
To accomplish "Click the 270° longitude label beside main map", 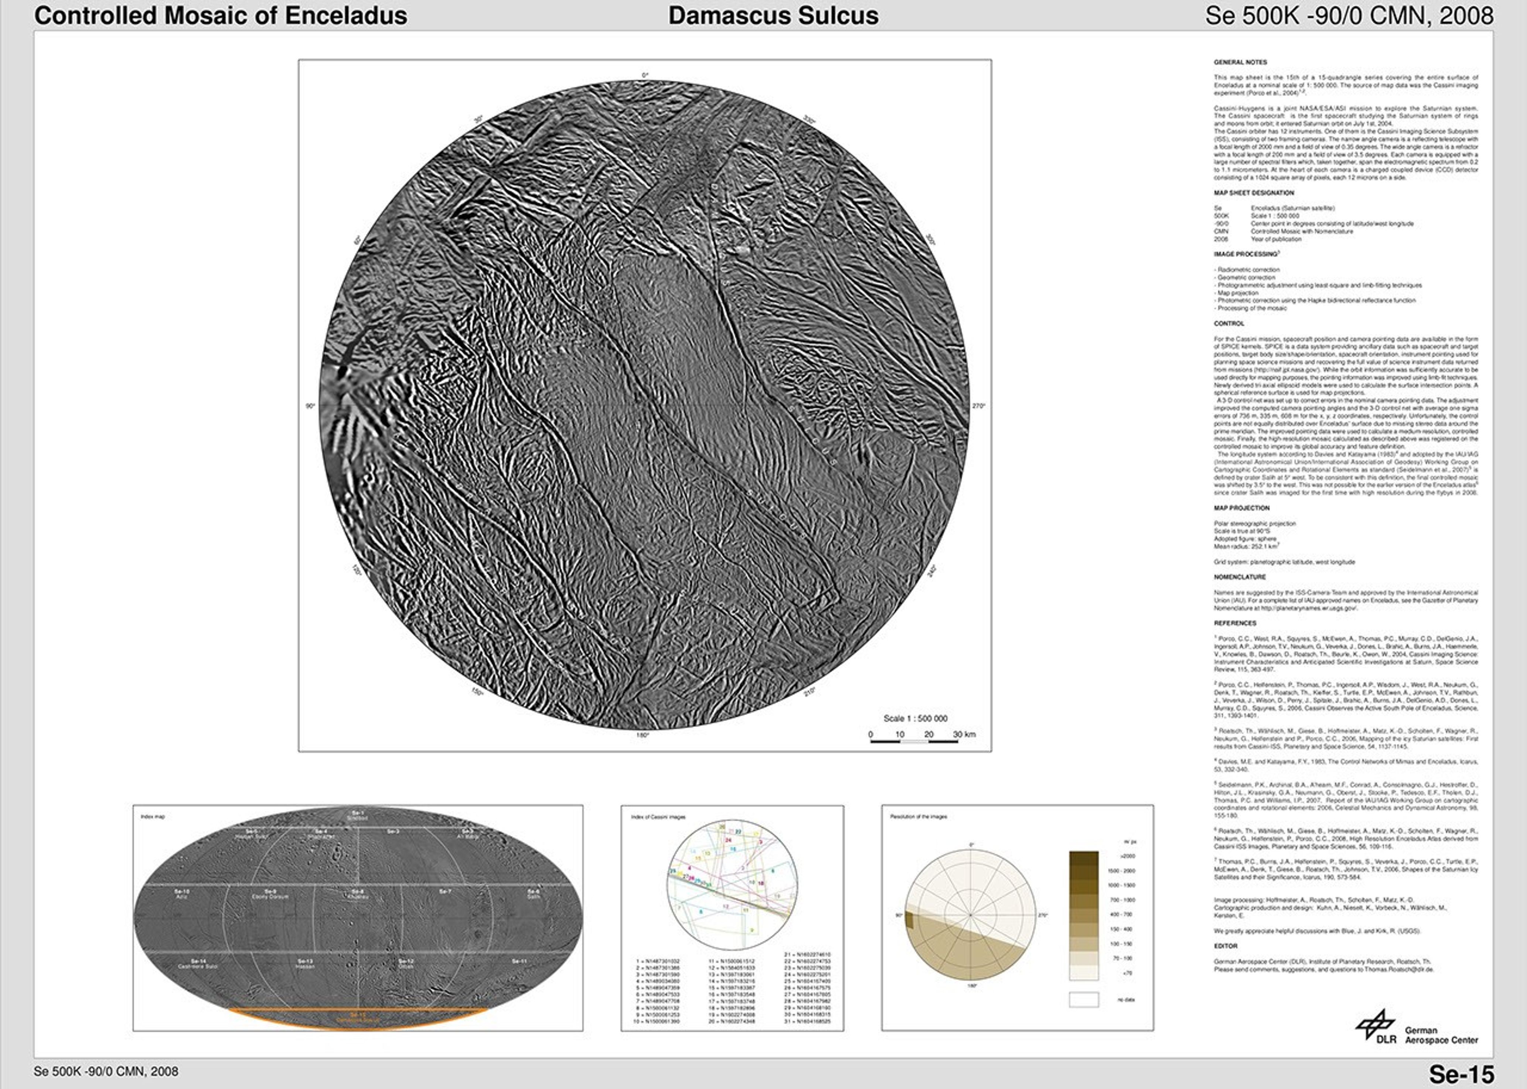I will pos(979,406).
